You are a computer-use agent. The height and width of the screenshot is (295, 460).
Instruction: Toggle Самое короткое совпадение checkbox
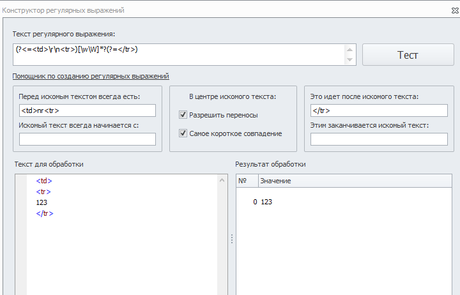point(183,133)
